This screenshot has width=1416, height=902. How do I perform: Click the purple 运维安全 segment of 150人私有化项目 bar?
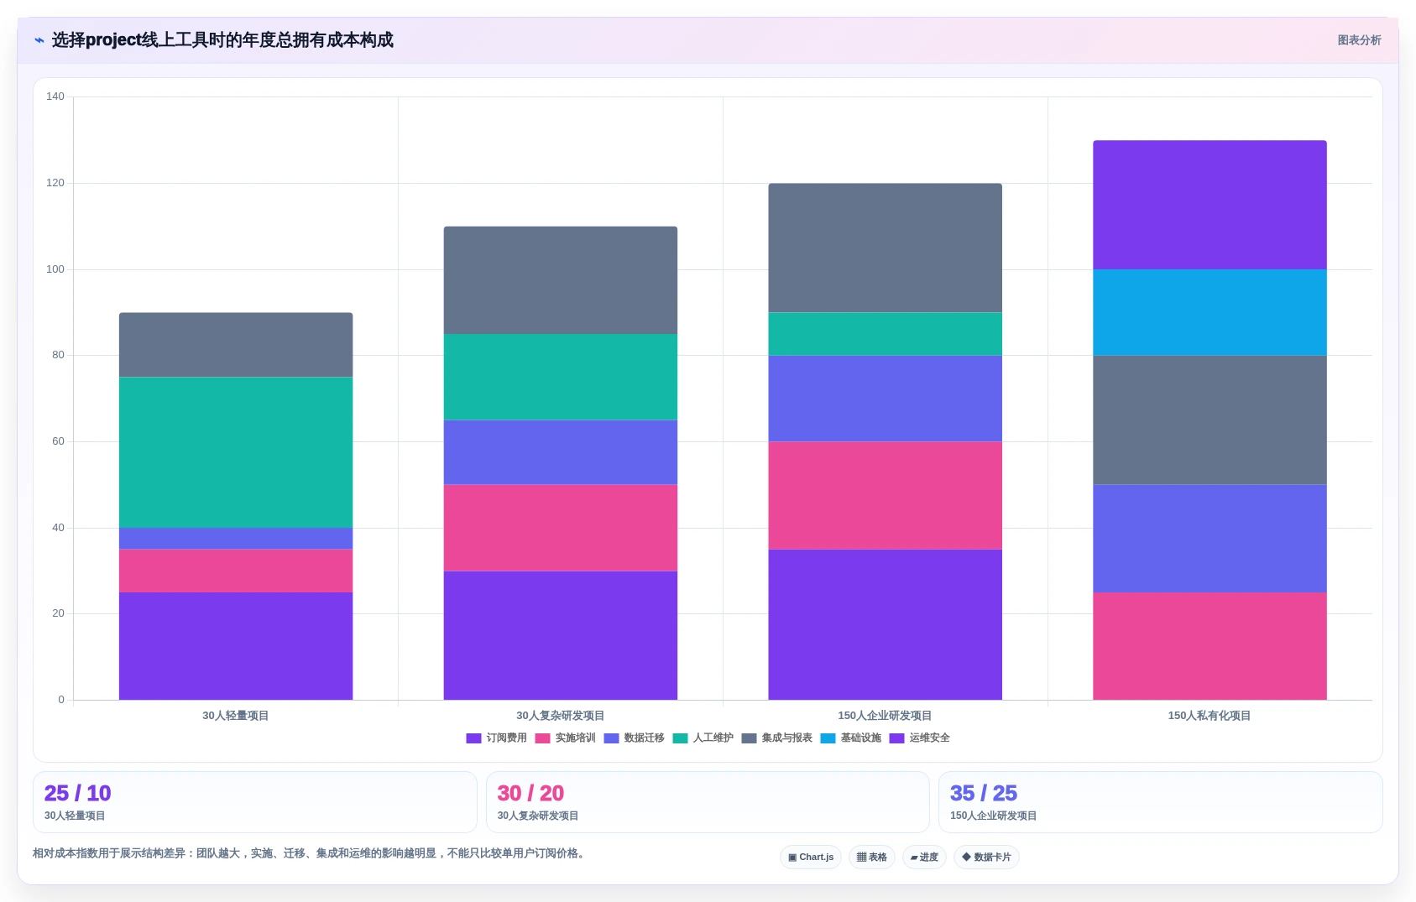tap(1210, 205)
